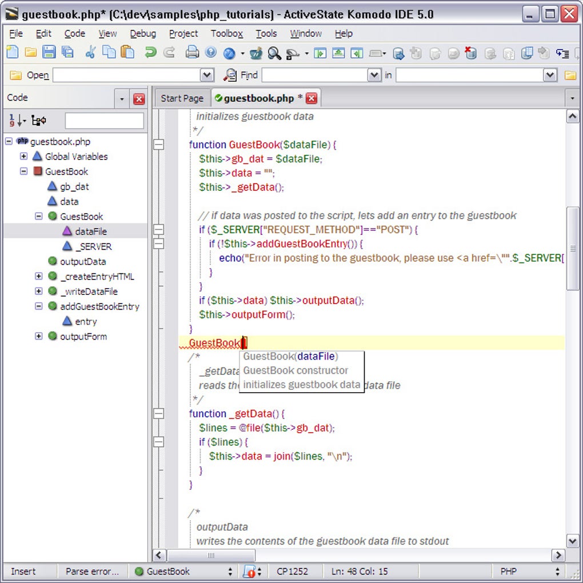Open the Debug menu
Viewport: 583px width, 583px height.
coord(143,34)
